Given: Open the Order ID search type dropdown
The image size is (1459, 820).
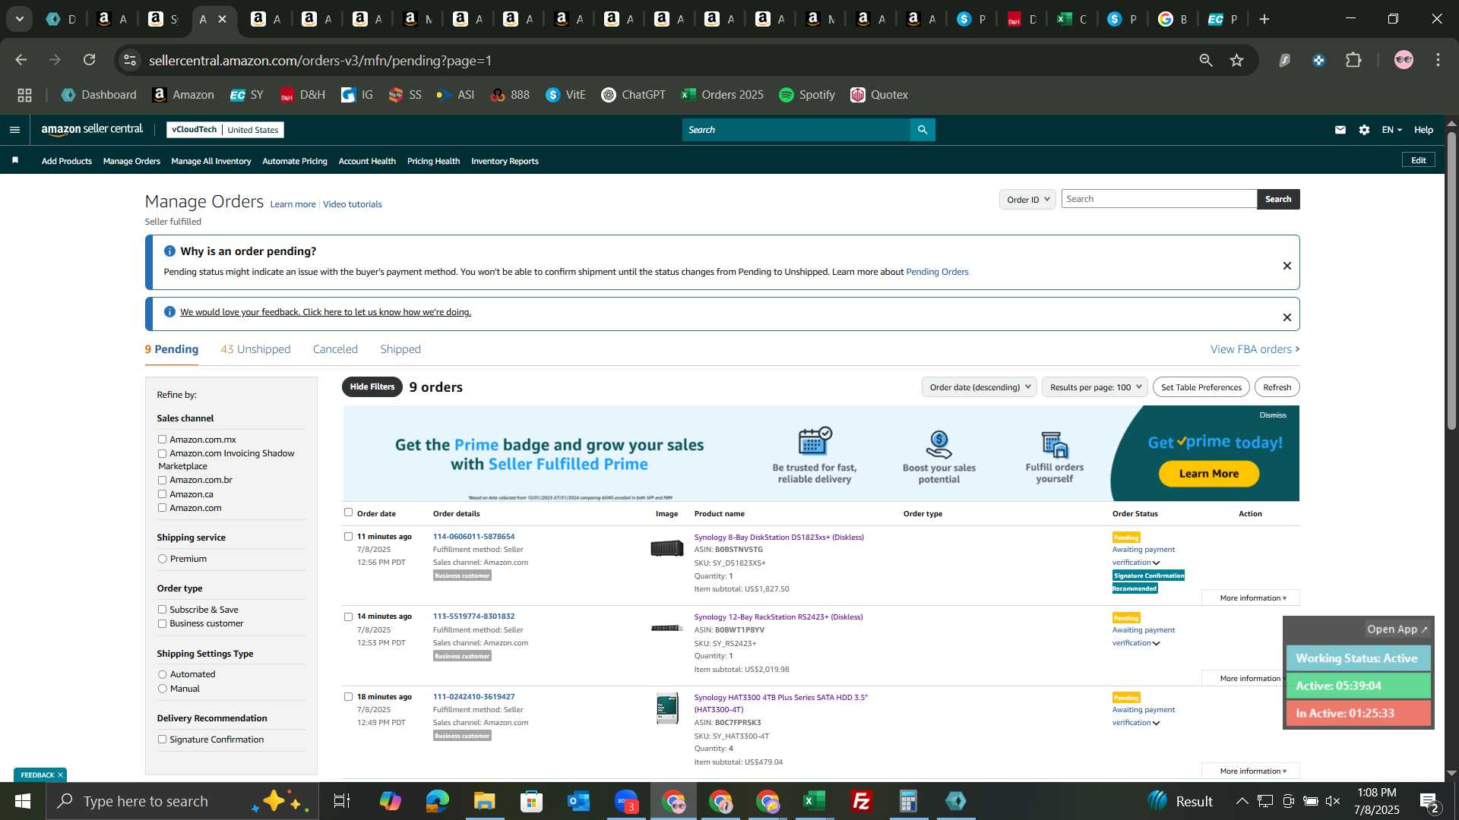Looking at the screenshot, I should 1027,200.
